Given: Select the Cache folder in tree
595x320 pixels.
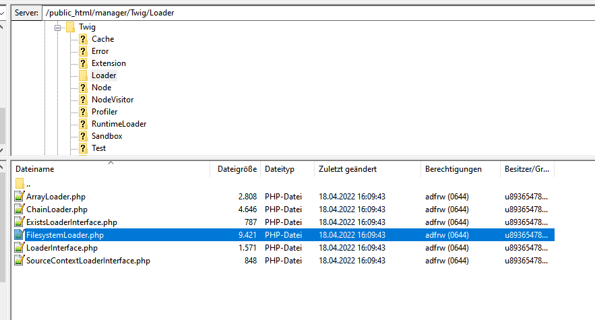Looking at the screenshot, I should pyautogui.click(x=103, y=39).
